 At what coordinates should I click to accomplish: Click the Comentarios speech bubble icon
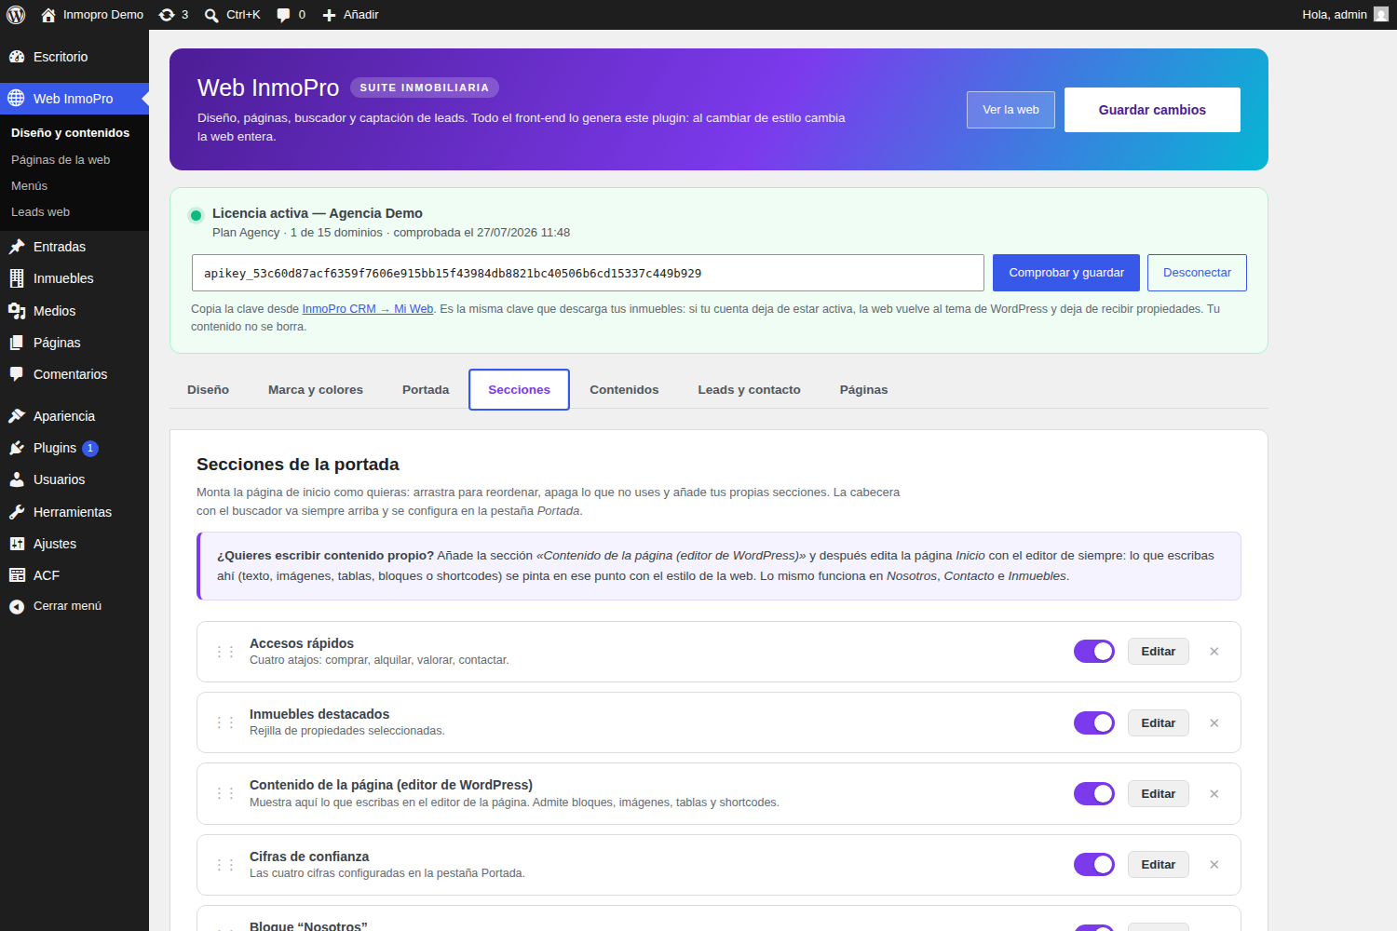coord(17,374)
